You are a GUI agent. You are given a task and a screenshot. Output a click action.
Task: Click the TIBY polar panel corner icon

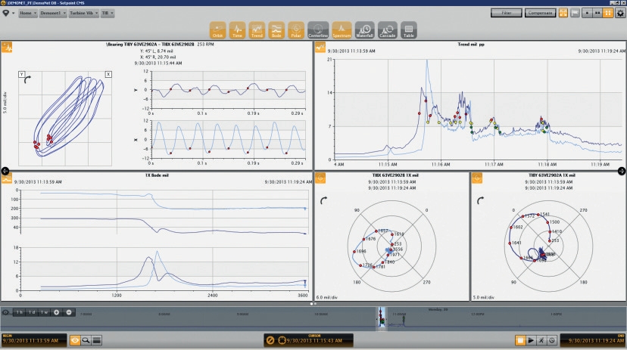click(477, 178)
